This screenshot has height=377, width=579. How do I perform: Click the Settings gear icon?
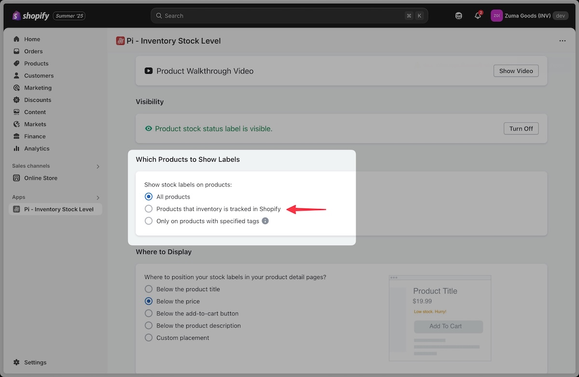(x=17, y=362)
